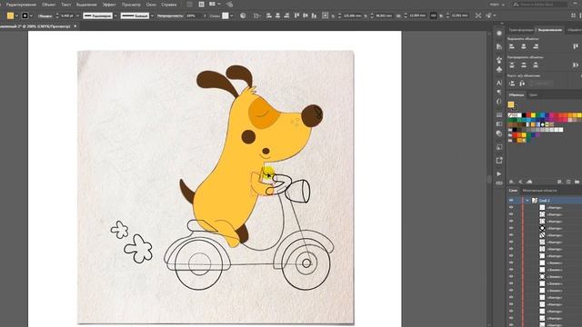582x327 pixels.
Task: Switch to the Выравнивание panel tab
Action: 549,30
